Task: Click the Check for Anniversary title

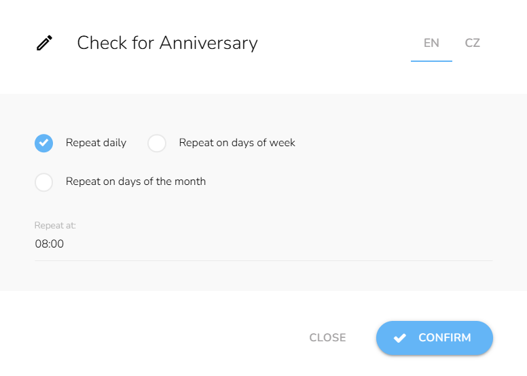Action: [x=167, y=43]
